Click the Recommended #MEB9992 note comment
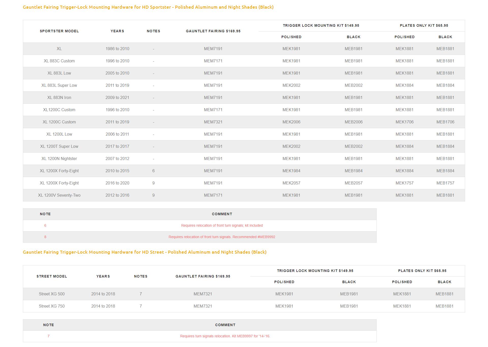 pyautogui.click(x=222, y=237)
